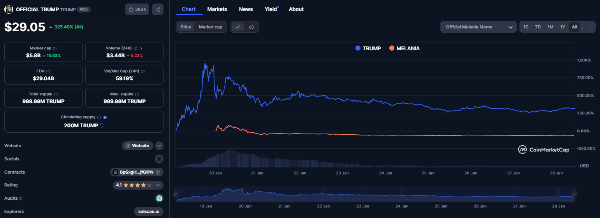Toggle TRUMP series in chart legend
This screenshot has width=600, height=218.
pos(368,48)
